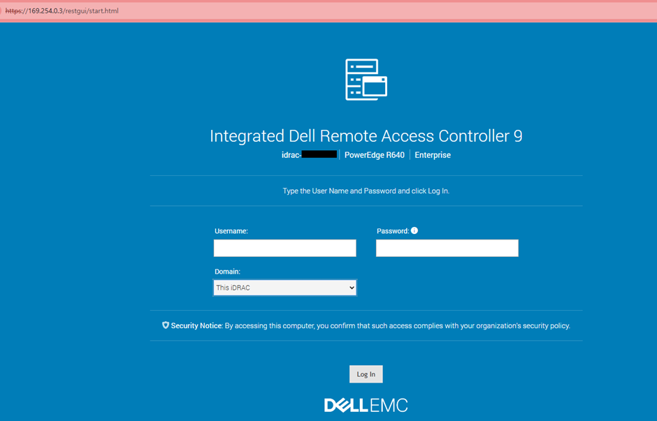657x421 pixels.
Task: Open the Domain dropdown showing This iDRAC
Action: click(285, 288)
